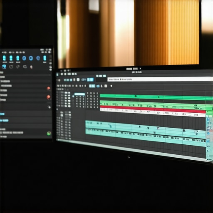Select the red strip in the timeline
The width and height of the screenshot is (213, 213).
coord(153,109)
